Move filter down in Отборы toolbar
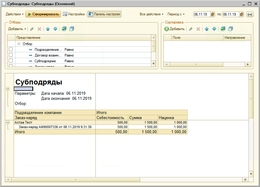 coord(55,29)
